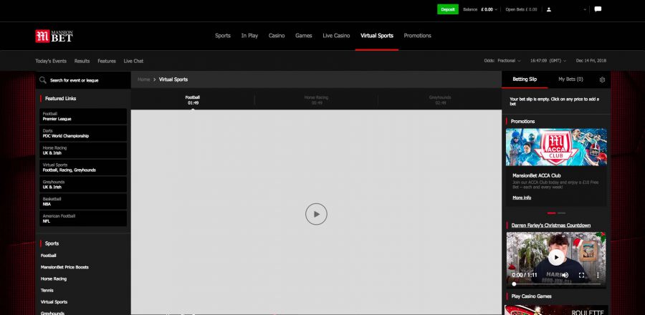Select the Betting Slip tab

525,79
